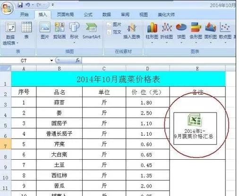
Task: Expand the 柱形图 dropdown arrow
Action: [x=152, y=42]
